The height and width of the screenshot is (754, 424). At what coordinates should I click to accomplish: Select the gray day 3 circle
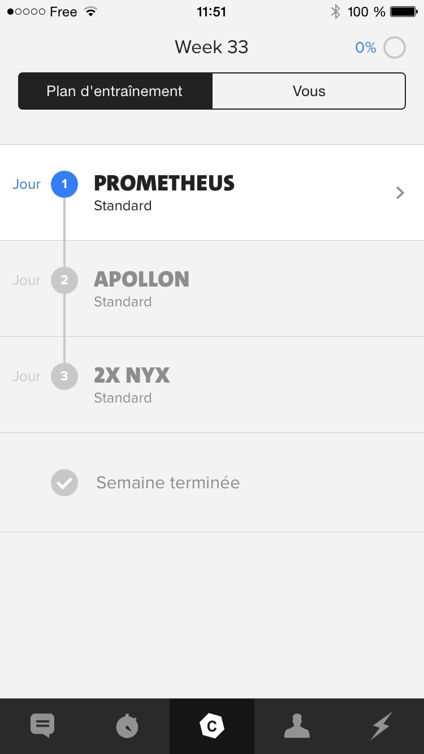point(64,376)
